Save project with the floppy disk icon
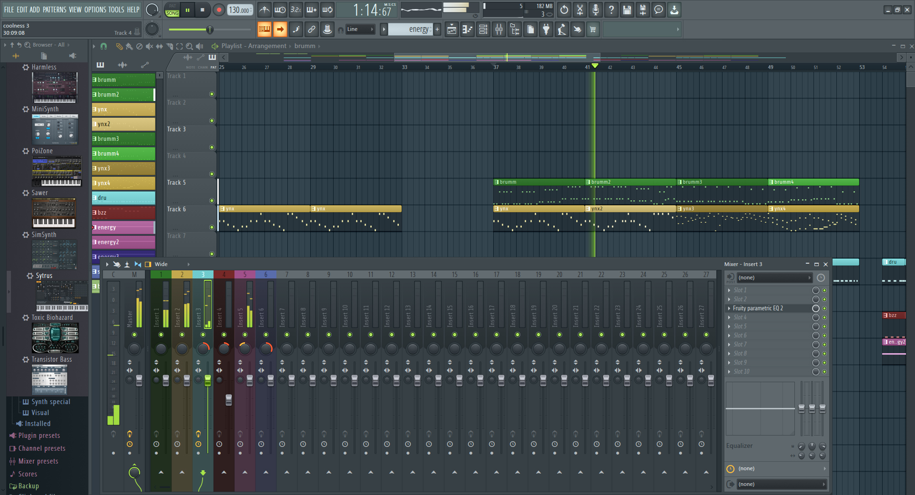 pyautogui.click(x=627, y=10)
